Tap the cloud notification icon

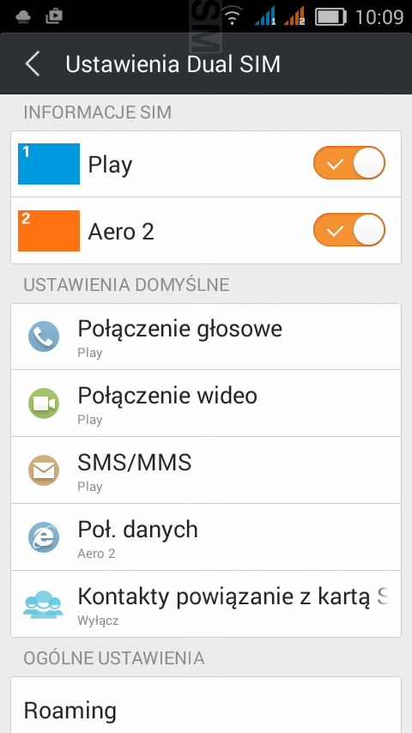click(23, 17)
